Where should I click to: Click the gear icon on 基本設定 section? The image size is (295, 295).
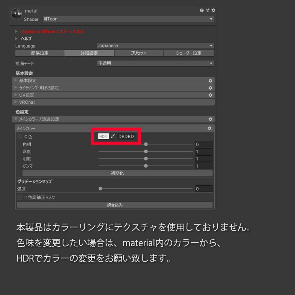point(210,80)
